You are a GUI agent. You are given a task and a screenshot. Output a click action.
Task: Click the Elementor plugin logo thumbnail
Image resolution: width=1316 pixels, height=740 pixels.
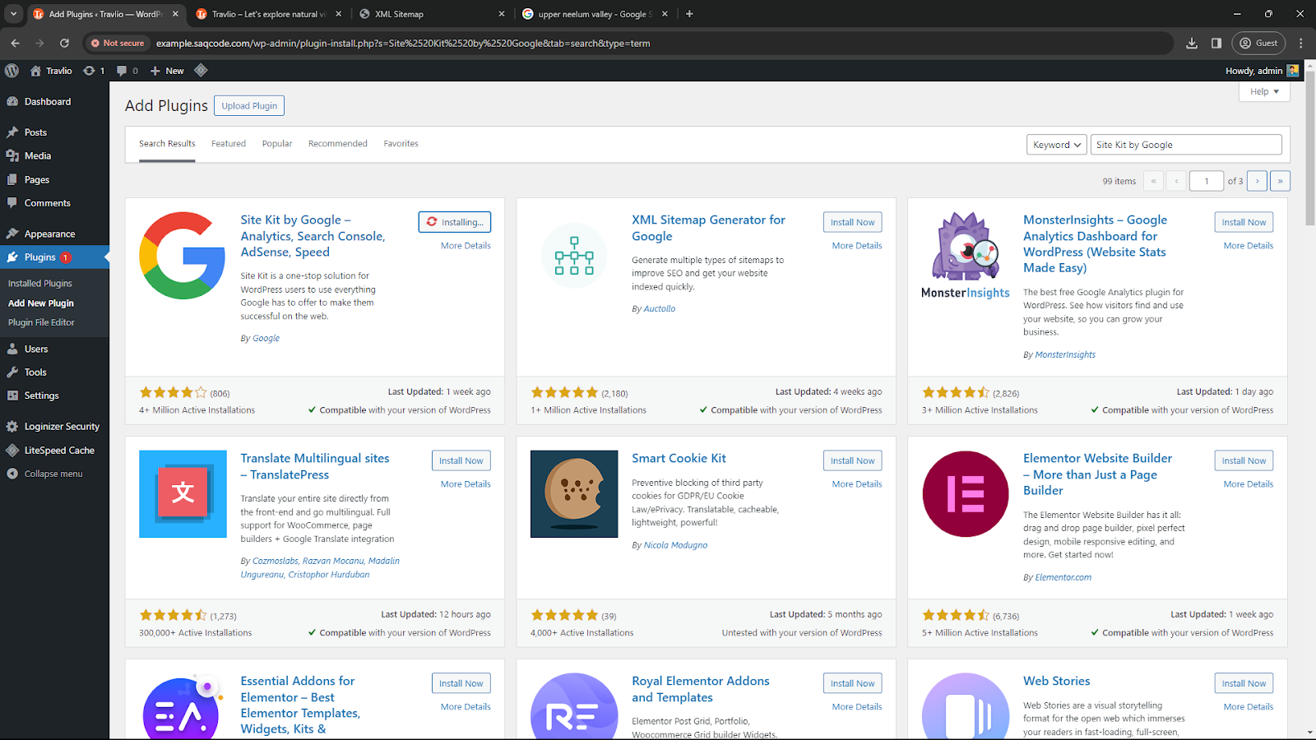pos(966,494)
